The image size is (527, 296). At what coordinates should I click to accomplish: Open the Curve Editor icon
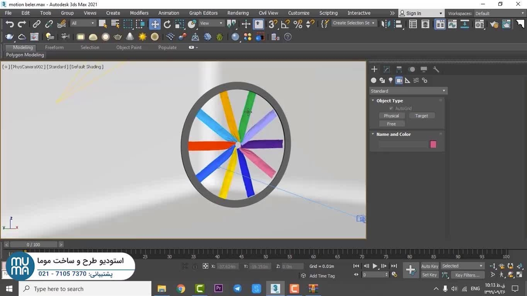click(x=452, y=24)
